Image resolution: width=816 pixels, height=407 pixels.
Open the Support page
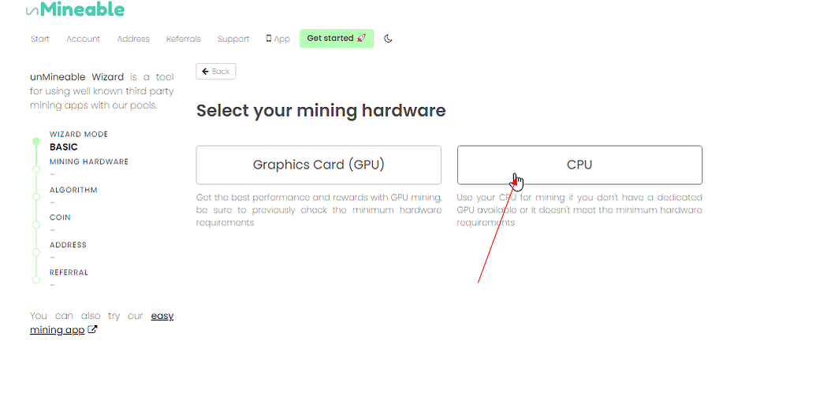pos(233,39)
